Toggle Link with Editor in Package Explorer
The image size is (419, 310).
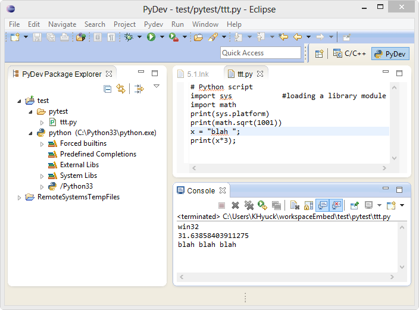(121, 89)
